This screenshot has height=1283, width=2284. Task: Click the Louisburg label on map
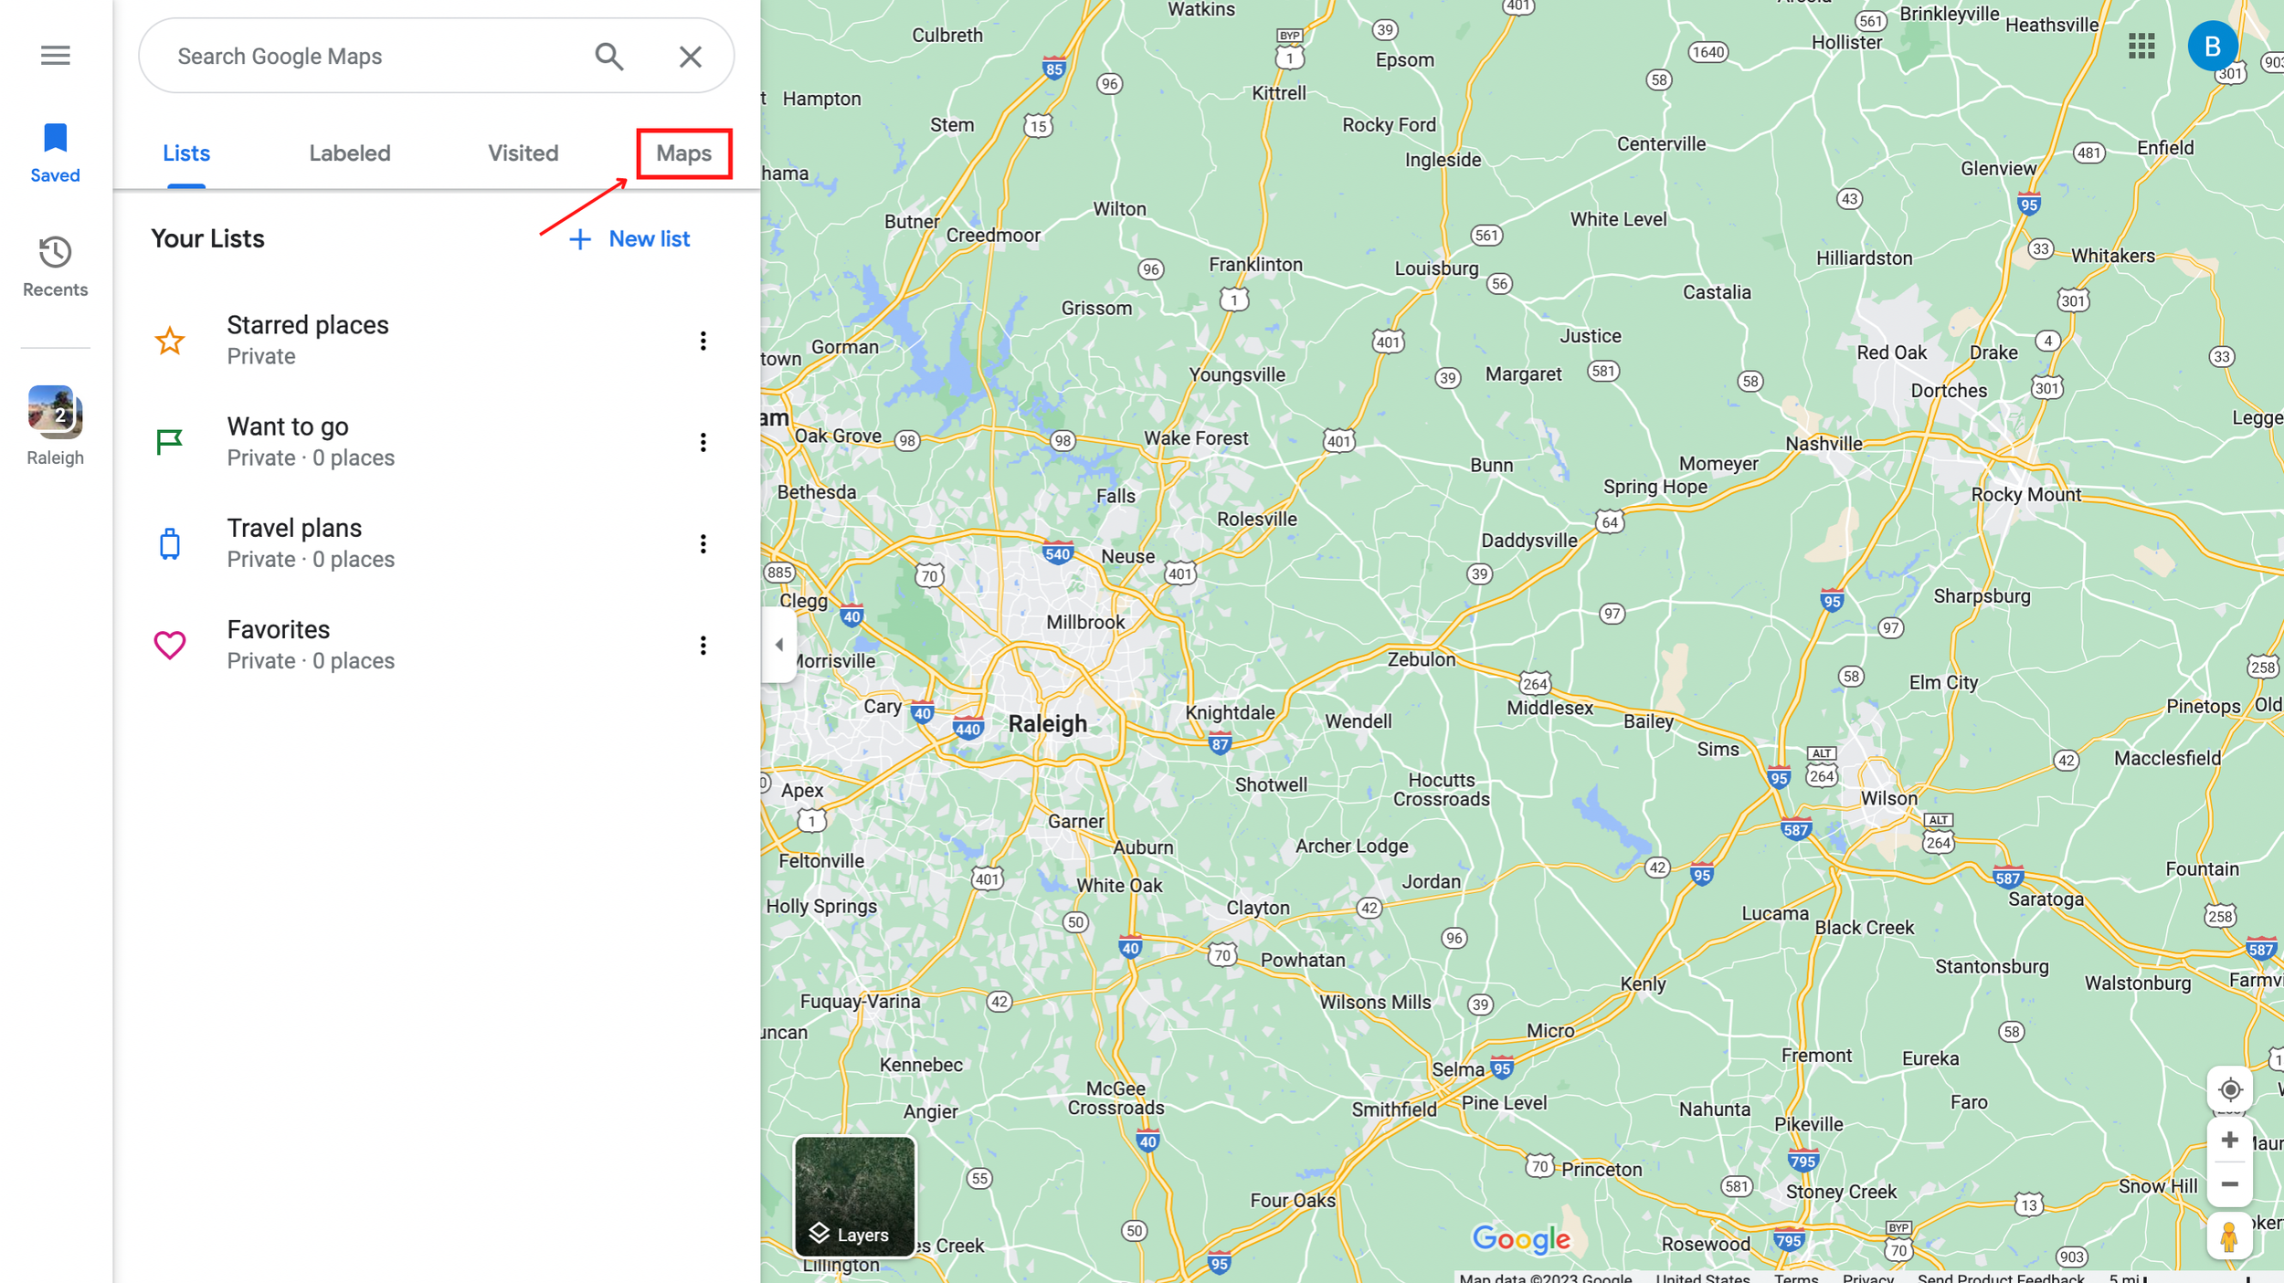click(1436, 268)
